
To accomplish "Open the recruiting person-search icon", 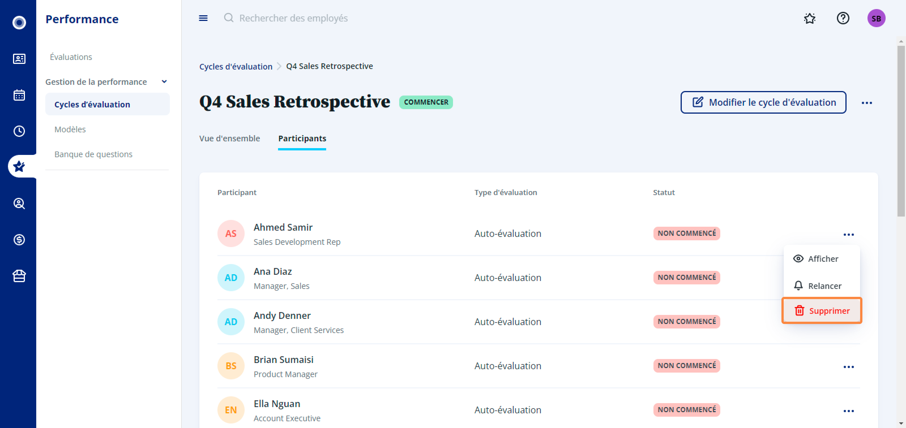I will pyautogui.click(x=19, y=203).
